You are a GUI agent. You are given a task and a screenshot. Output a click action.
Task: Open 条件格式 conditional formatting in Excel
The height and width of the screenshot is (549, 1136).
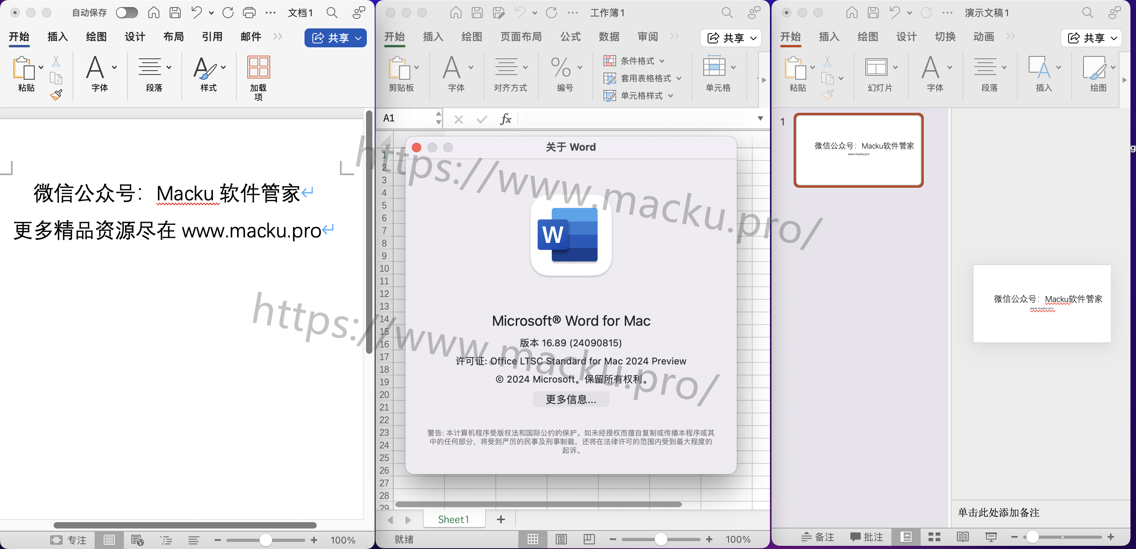coord(634,61)
